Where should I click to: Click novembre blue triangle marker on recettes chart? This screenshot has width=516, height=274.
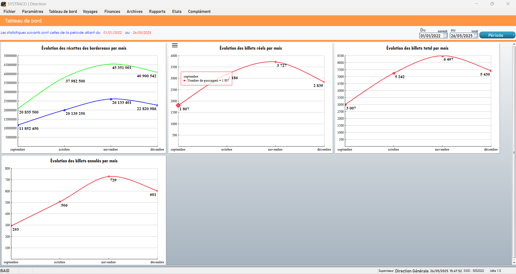coord(111,99)
